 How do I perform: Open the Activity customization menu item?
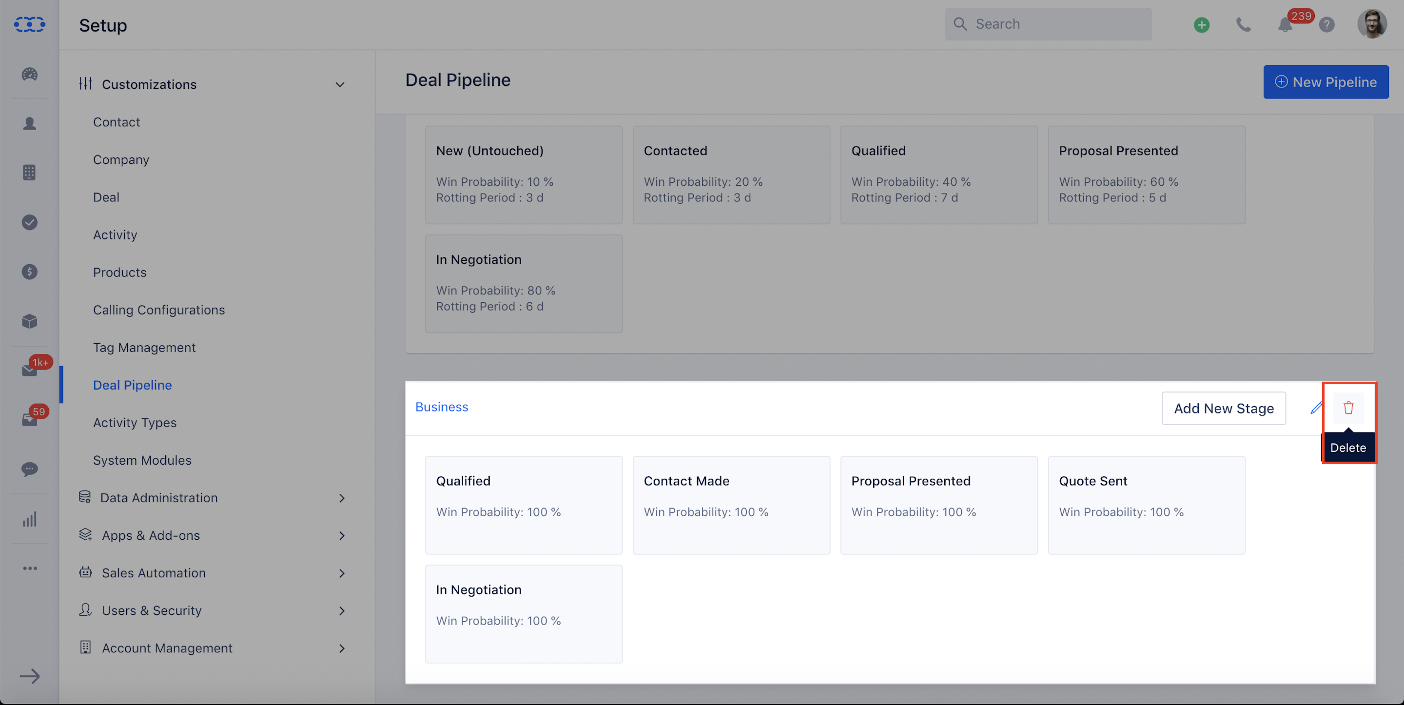(x=115, y=235)
